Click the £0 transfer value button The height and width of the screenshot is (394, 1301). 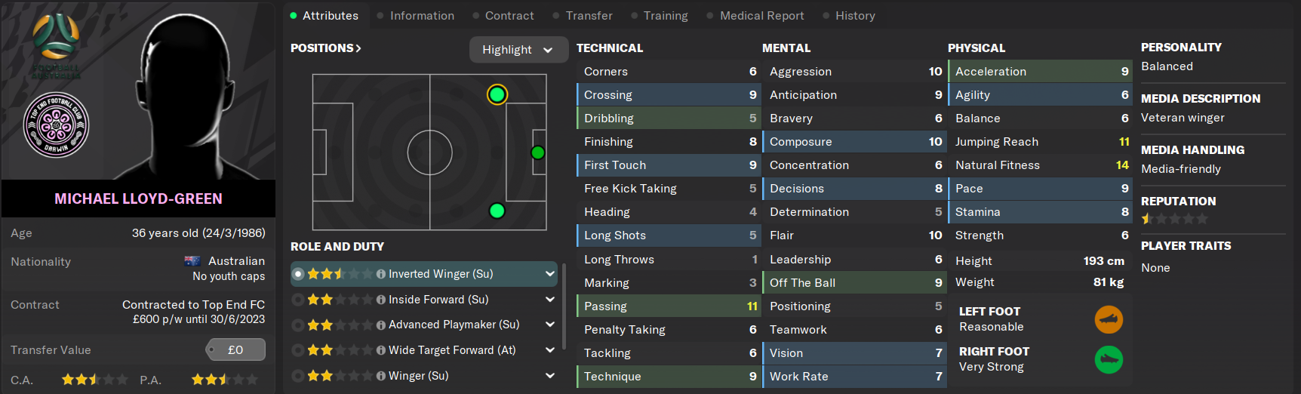point(235,349)
